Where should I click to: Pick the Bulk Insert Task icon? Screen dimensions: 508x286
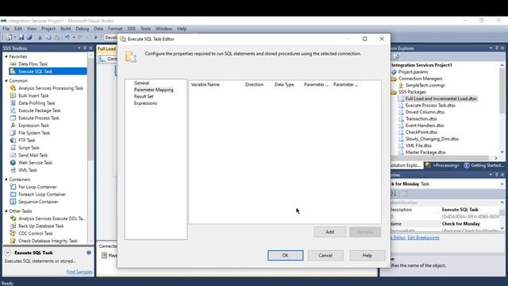click(x=13, y=95)
